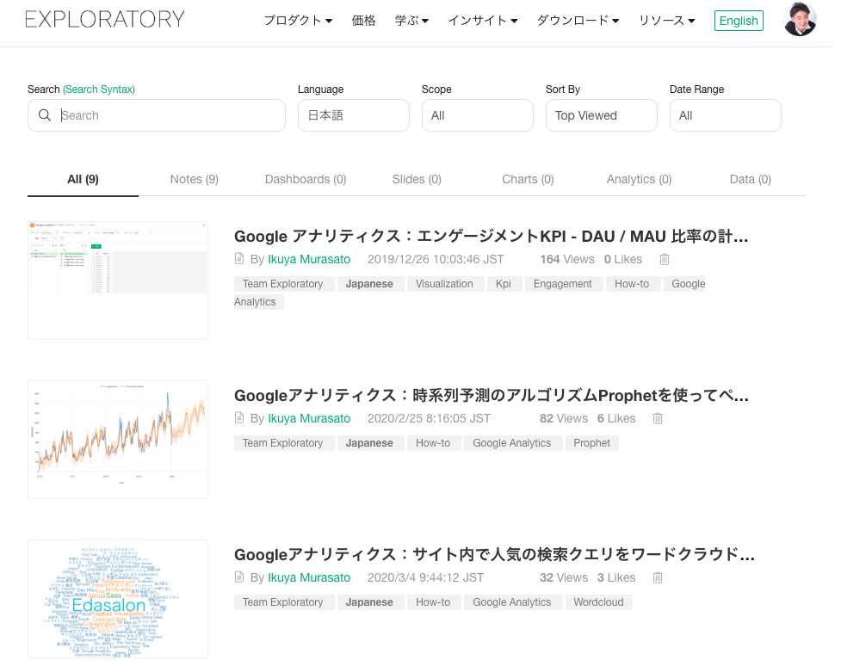Open Ikuya Murasato author link on Prophet note
Screen dimensions: 841x666
click(309, 419)
